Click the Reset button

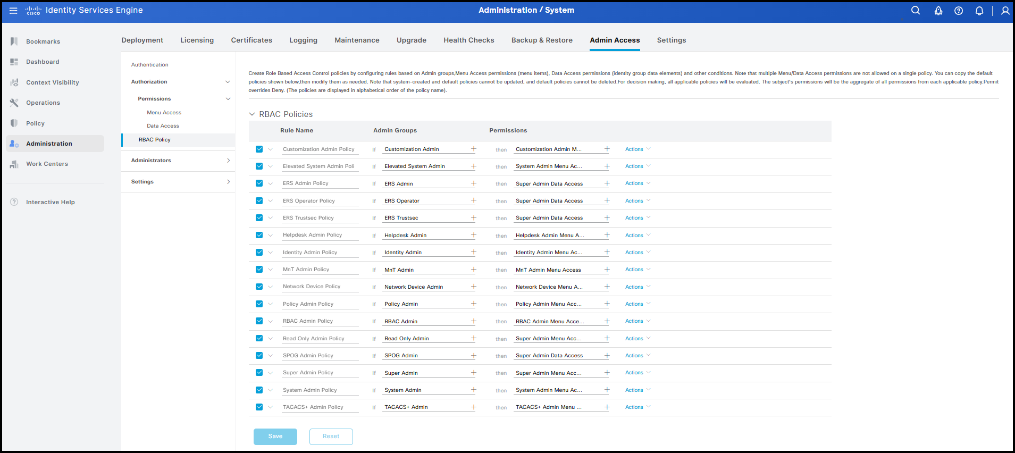[331, 437]
